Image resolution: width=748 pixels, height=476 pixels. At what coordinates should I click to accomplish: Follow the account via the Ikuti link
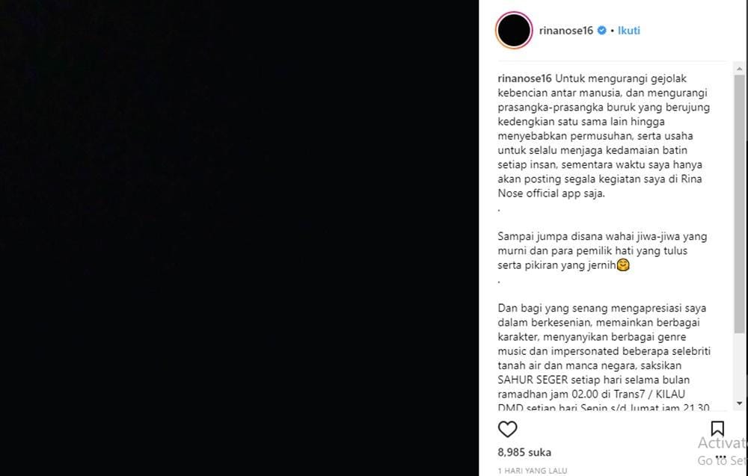tap(629, 31)
